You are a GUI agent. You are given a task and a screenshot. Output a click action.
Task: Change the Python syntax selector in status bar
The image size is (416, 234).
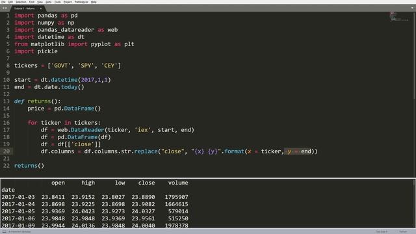coord(403,231)
